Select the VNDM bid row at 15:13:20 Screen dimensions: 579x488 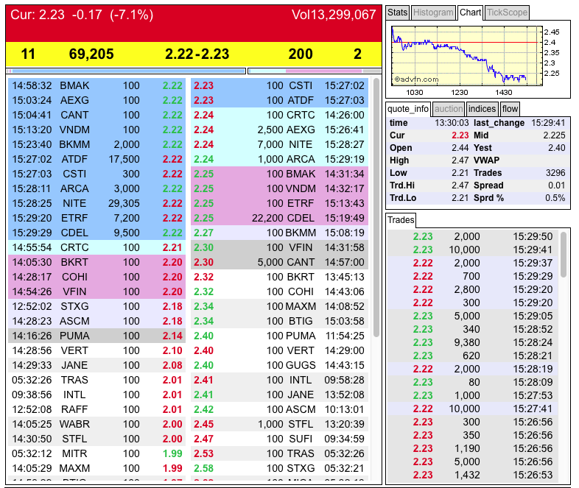click(96, 130)
